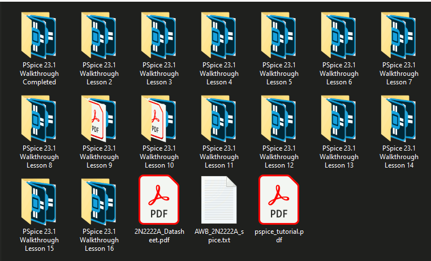Click the 'PSpice 23.1 Walkthrough Completed' name label
The height and width of the screenshot is (261, 431).
click(39, 74)
